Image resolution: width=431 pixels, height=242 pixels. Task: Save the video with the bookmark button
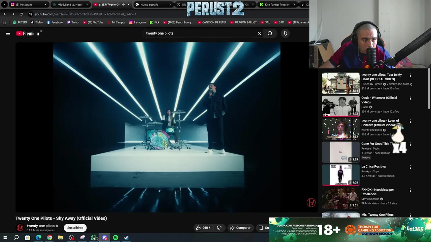pyautogui.click(x=262, y=228)
